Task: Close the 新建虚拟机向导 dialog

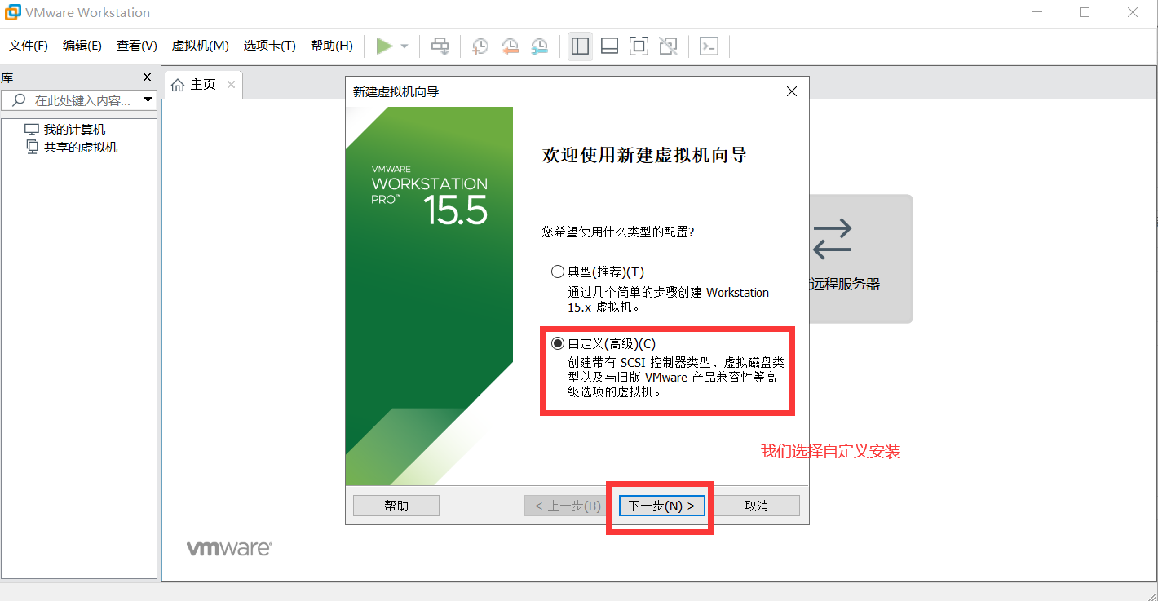Action: click(x=791, y=92)
